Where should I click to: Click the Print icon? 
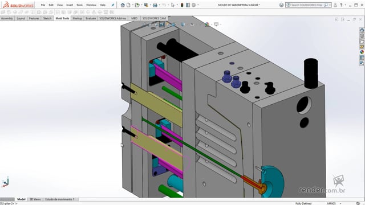[155, 5]
